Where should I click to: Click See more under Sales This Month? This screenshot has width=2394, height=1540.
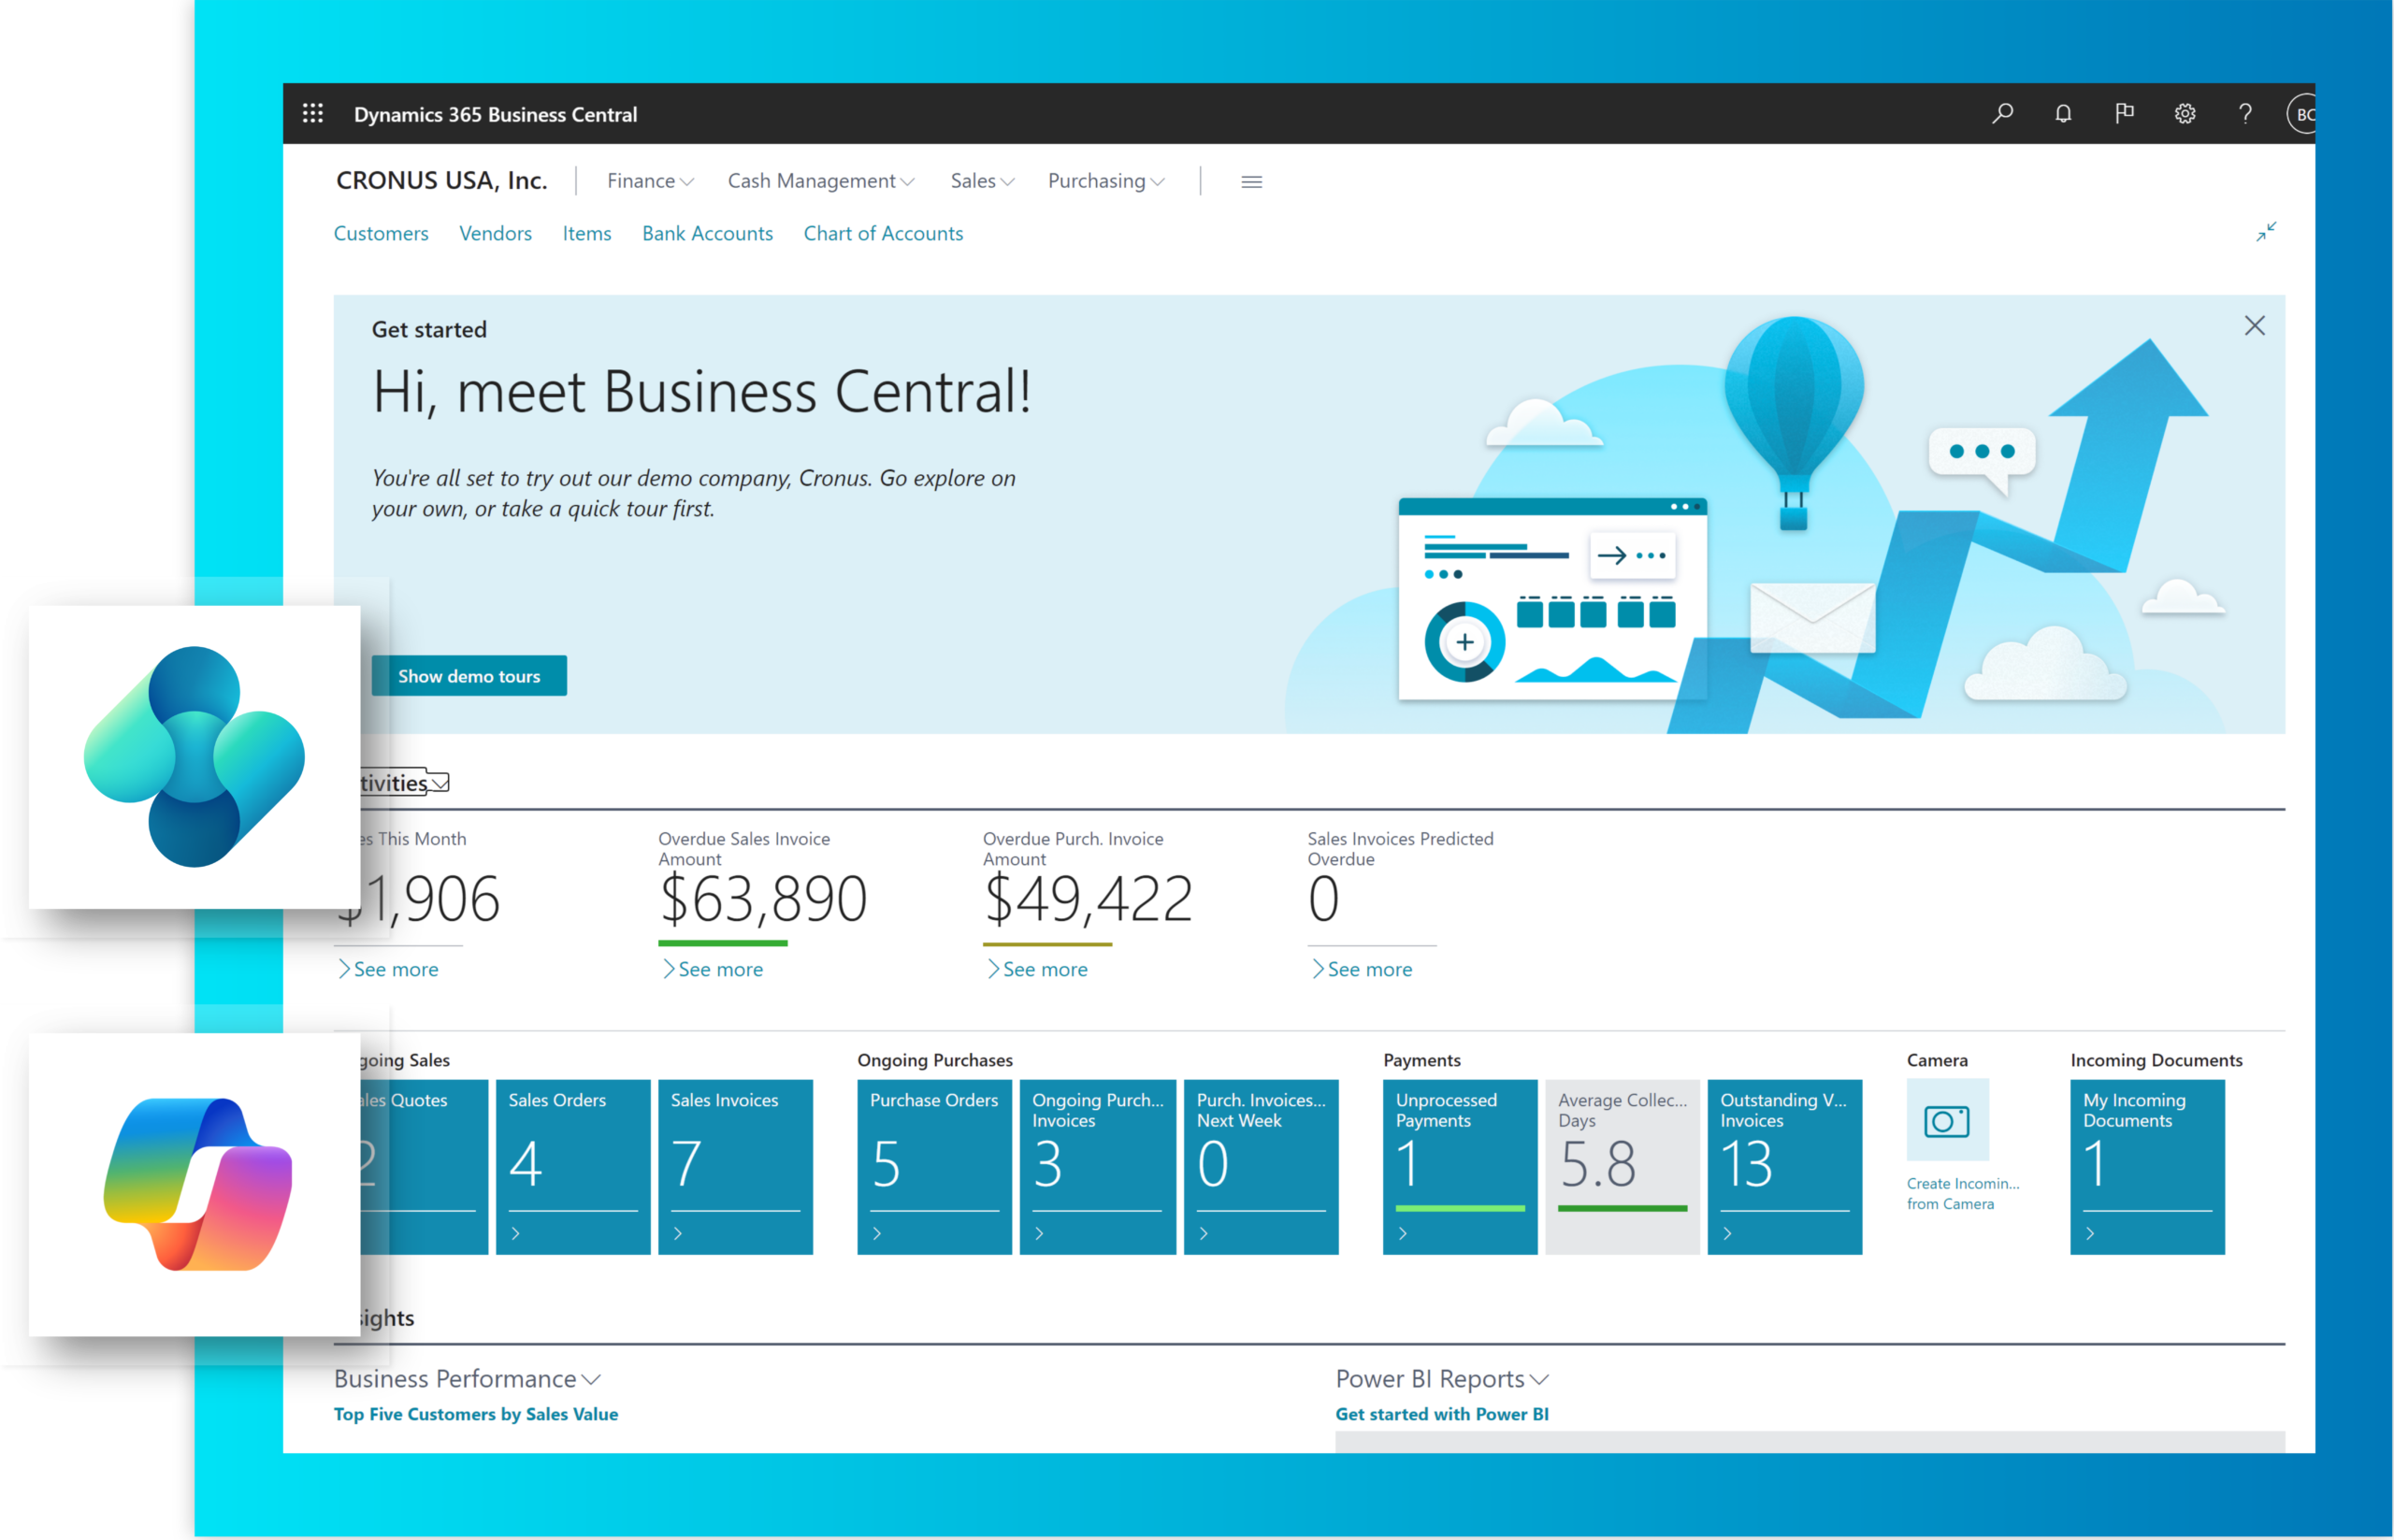(388, 969)
